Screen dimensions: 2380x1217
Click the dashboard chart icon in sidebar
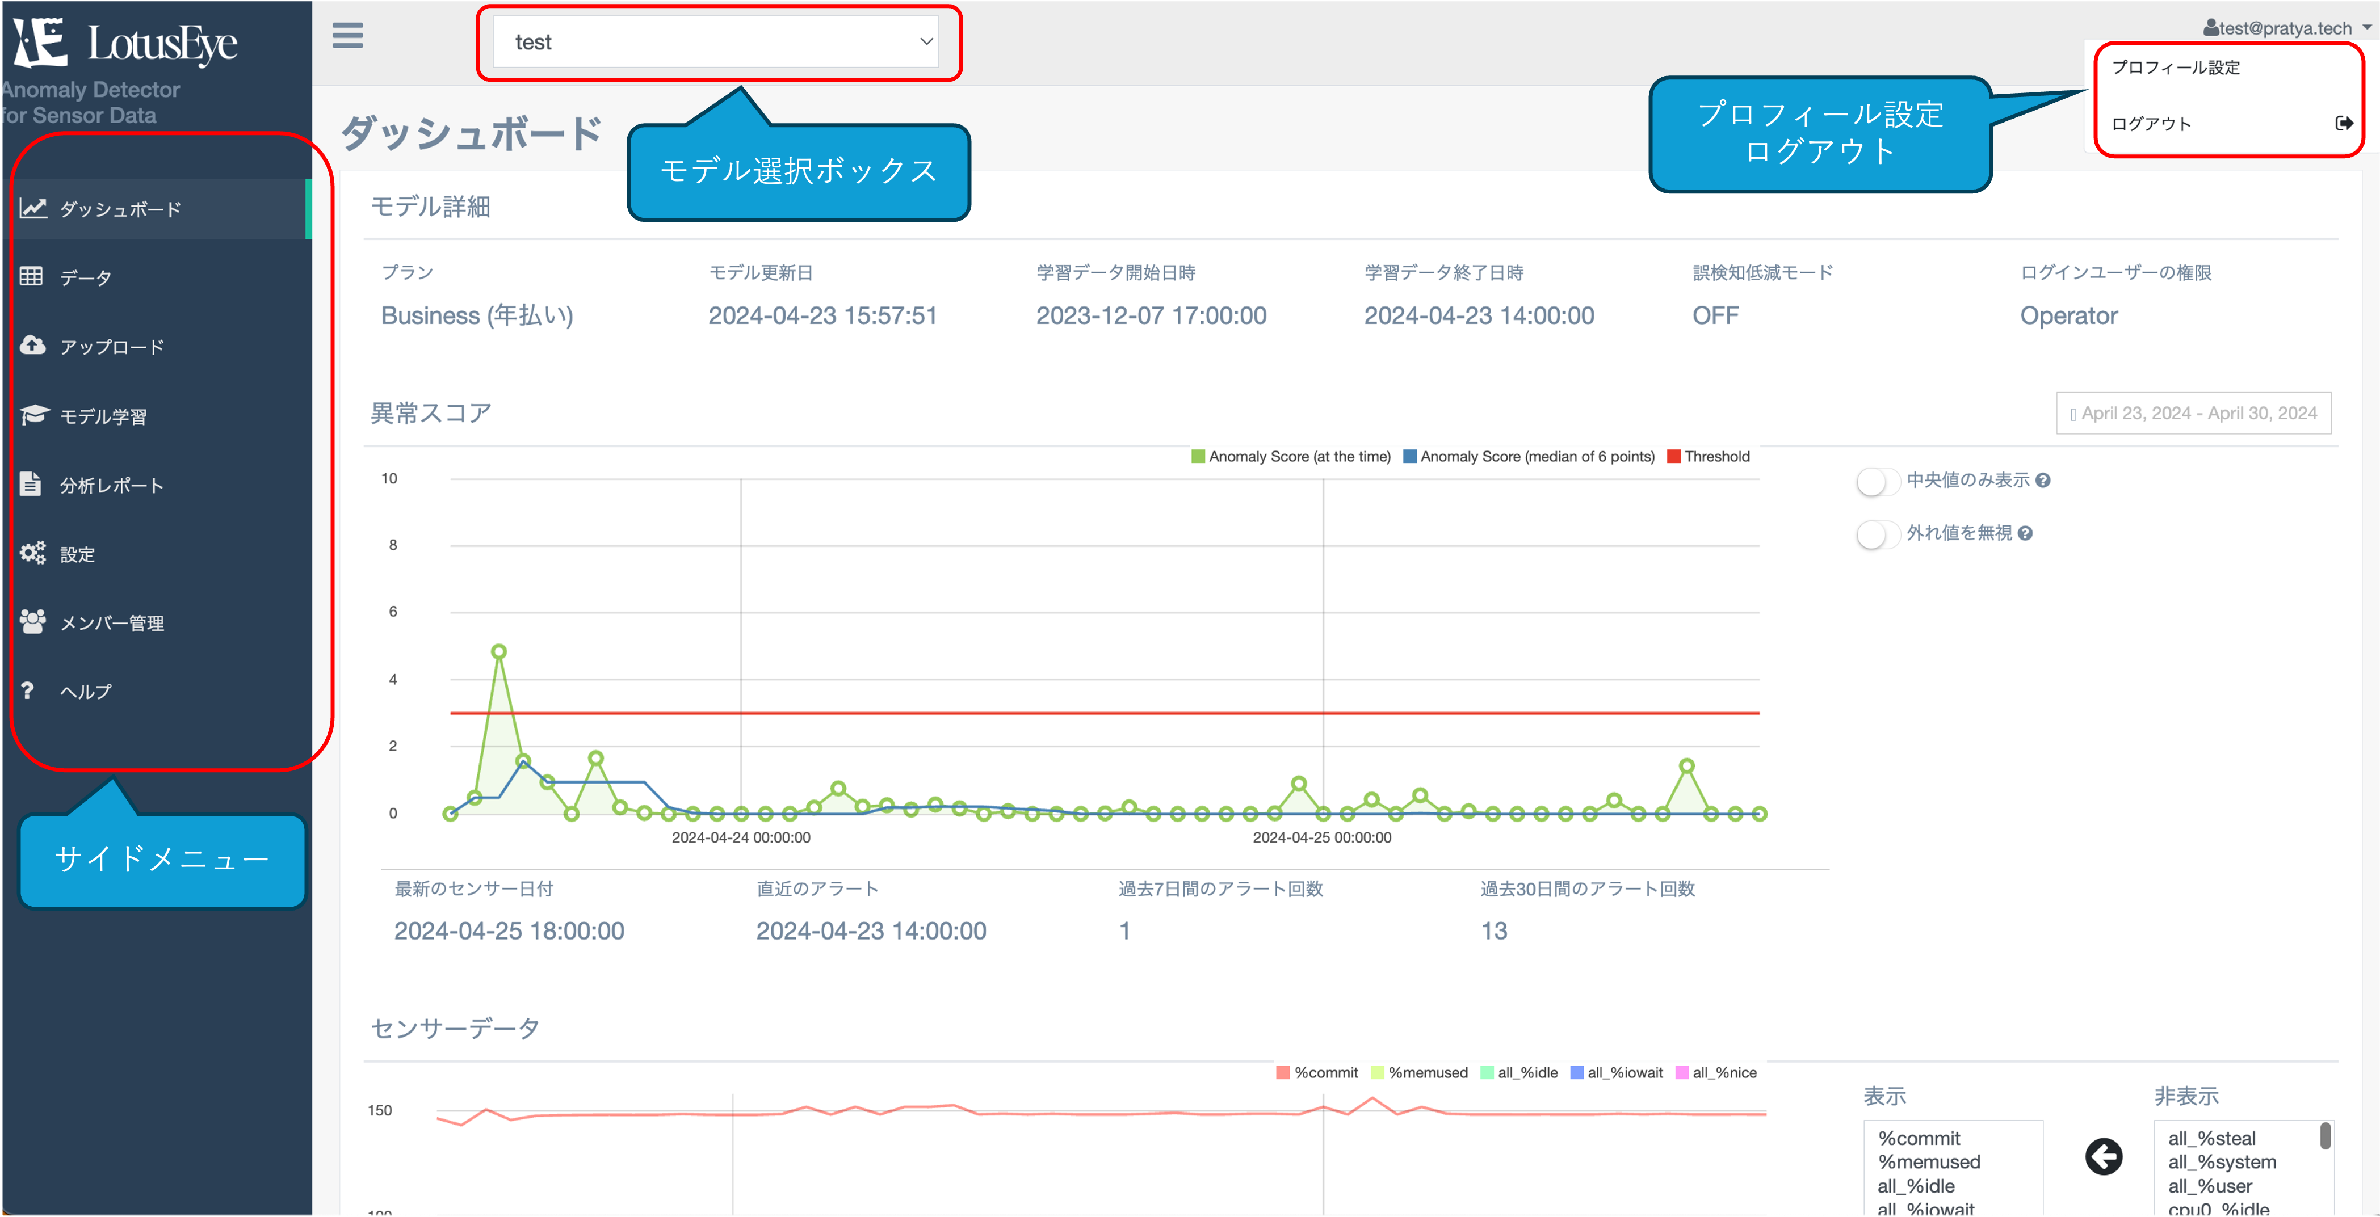[x=33, y=209]
